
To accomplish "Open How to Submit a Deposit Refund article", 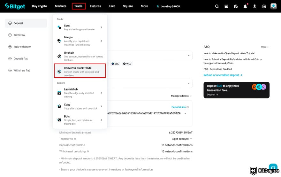I will (x=232, y=61).
